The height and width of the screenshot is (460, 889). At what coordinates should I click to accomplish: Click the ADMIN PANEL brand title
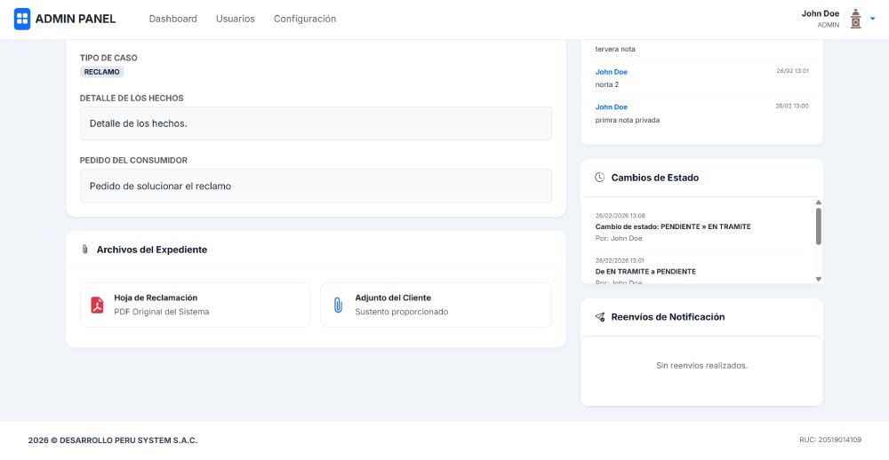76,19
